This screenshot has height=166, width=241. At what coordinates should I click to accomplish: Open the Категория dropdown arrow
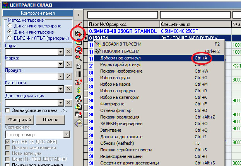pyautogui.click(x=61, y=89)
